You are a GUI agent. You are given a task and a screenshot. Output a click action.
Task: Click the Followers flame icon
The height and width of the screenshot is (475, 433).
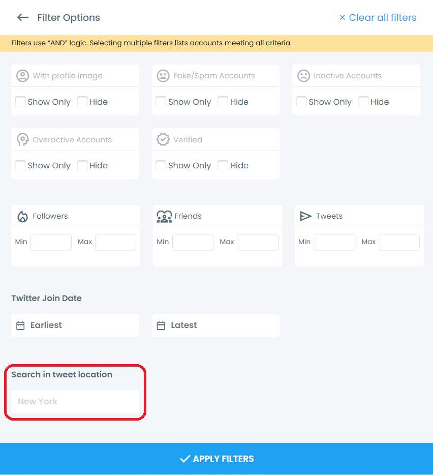(22, 216)
